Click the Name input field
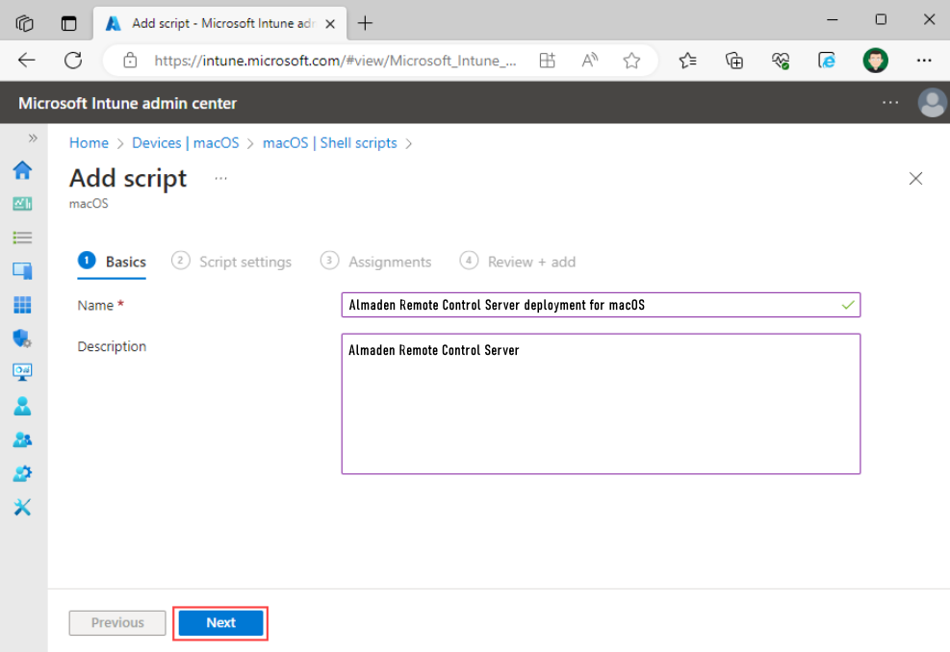The width and height of the screenshot is (950, 652). (601, 305)
